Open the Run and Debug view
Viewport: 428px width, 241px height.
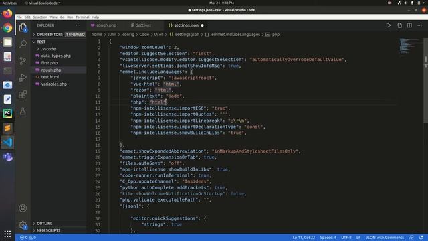tap(23, 78)
